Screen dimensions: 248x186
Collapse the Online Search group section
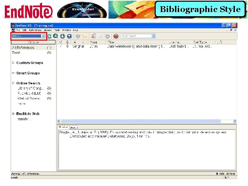click(13, 83)
